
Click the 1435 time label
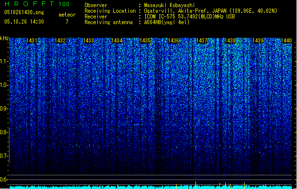tap(145, 41)
